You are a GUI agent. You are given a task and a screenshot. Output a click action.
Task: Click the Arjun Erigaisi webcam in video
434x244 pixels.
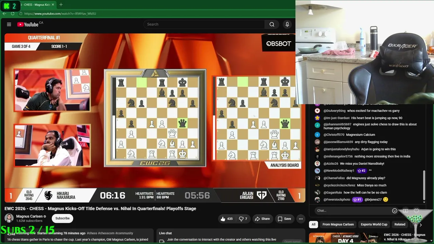[52, 145]
